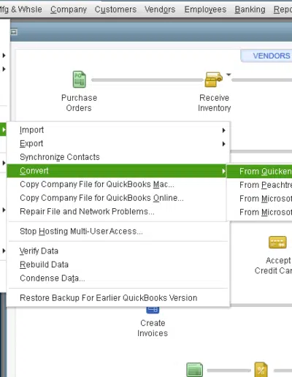
Task: Expand the Receive Inventory dropdown arrow
Action: (228, 75)
